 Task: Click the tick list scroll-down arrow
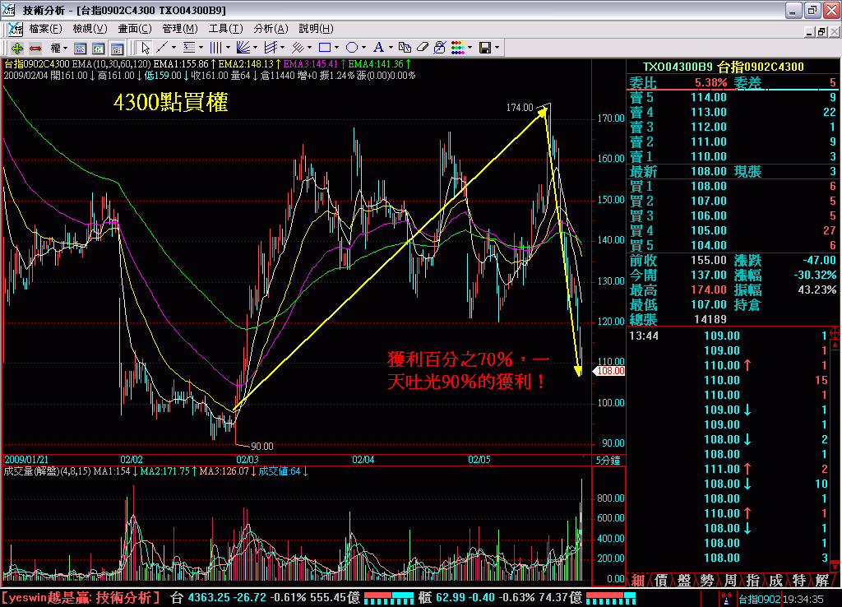point(835,567)
